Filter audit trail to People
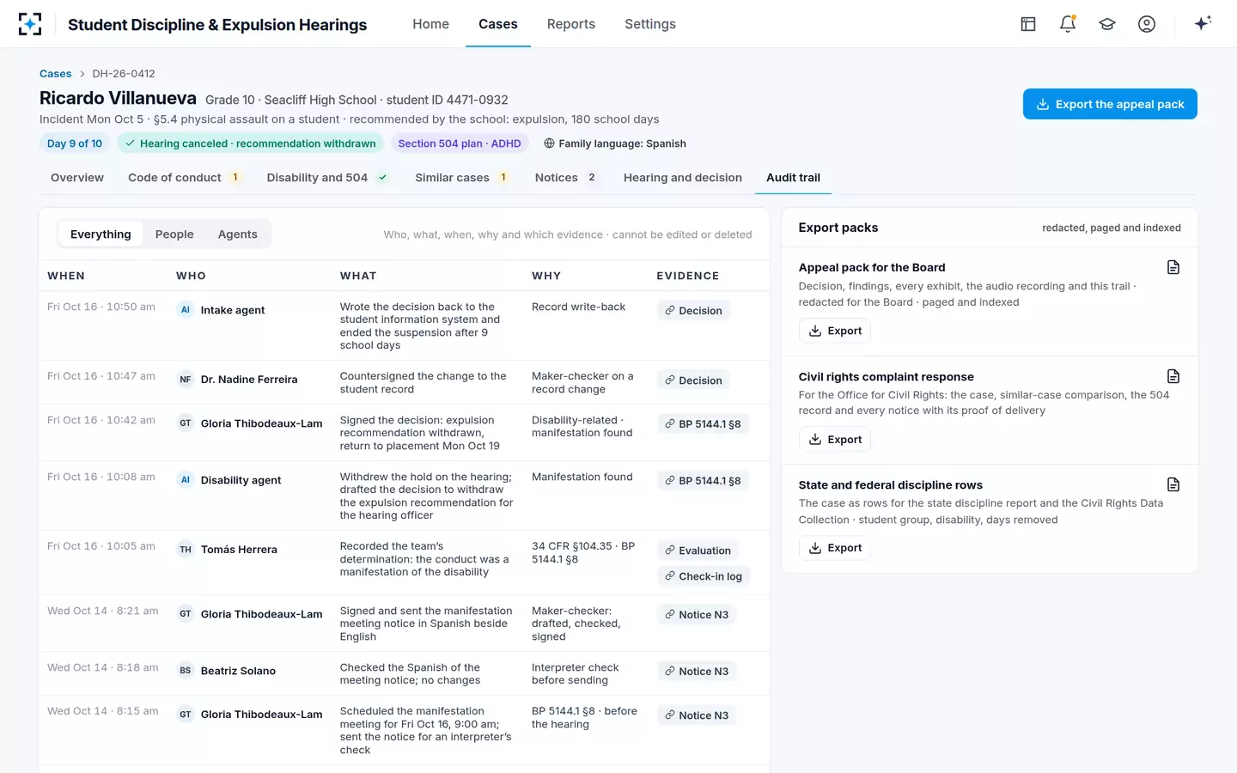 click(174, 234)
